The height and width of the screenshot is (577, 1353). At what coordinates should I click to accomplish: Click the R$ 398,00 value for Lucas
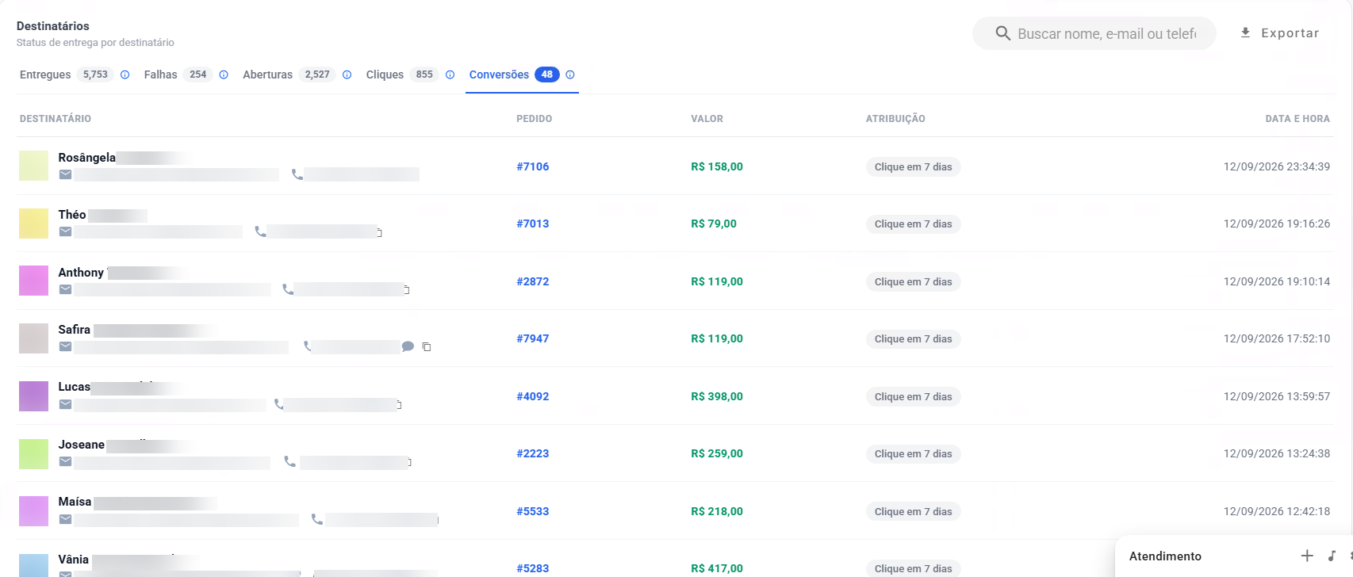[717, 396]
